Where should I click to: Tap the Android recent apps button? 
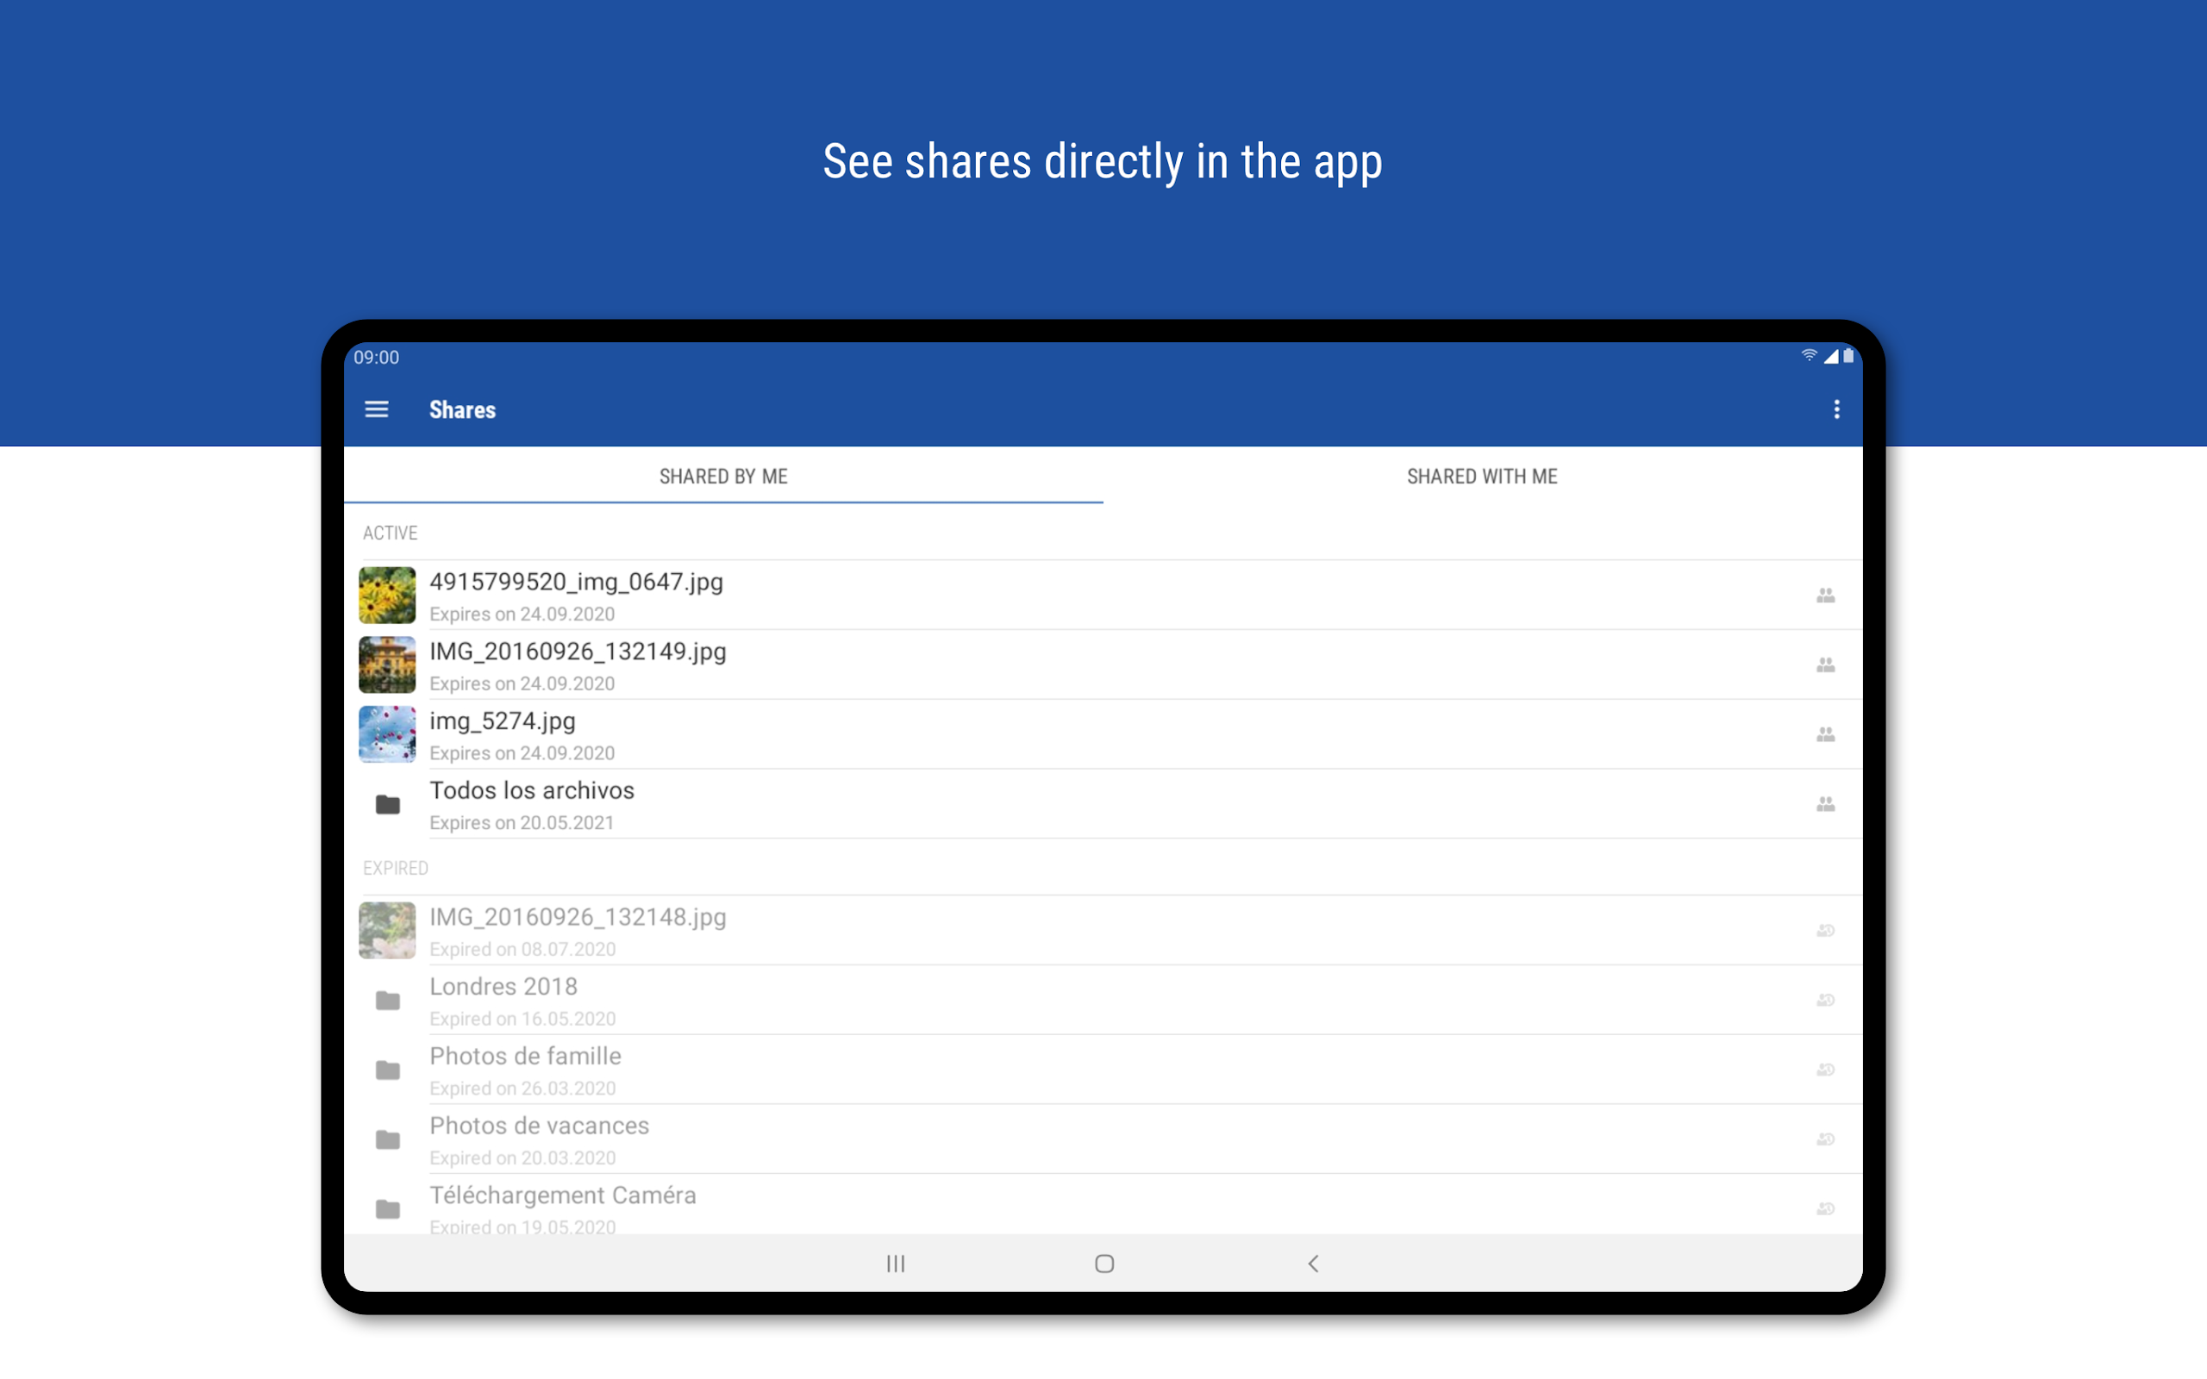pyautogui.click(x=896, y=1264)
